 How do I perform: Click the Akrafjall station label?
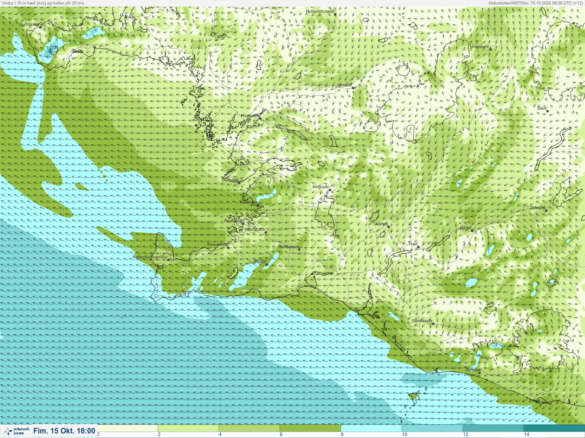pyautogui.click(x=231, y=180)
